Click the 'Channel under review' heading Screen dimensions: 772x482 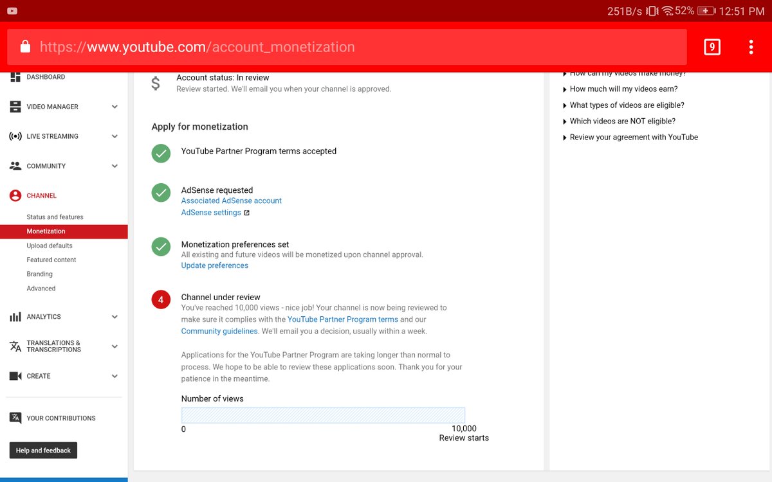(x=221, y=298)
